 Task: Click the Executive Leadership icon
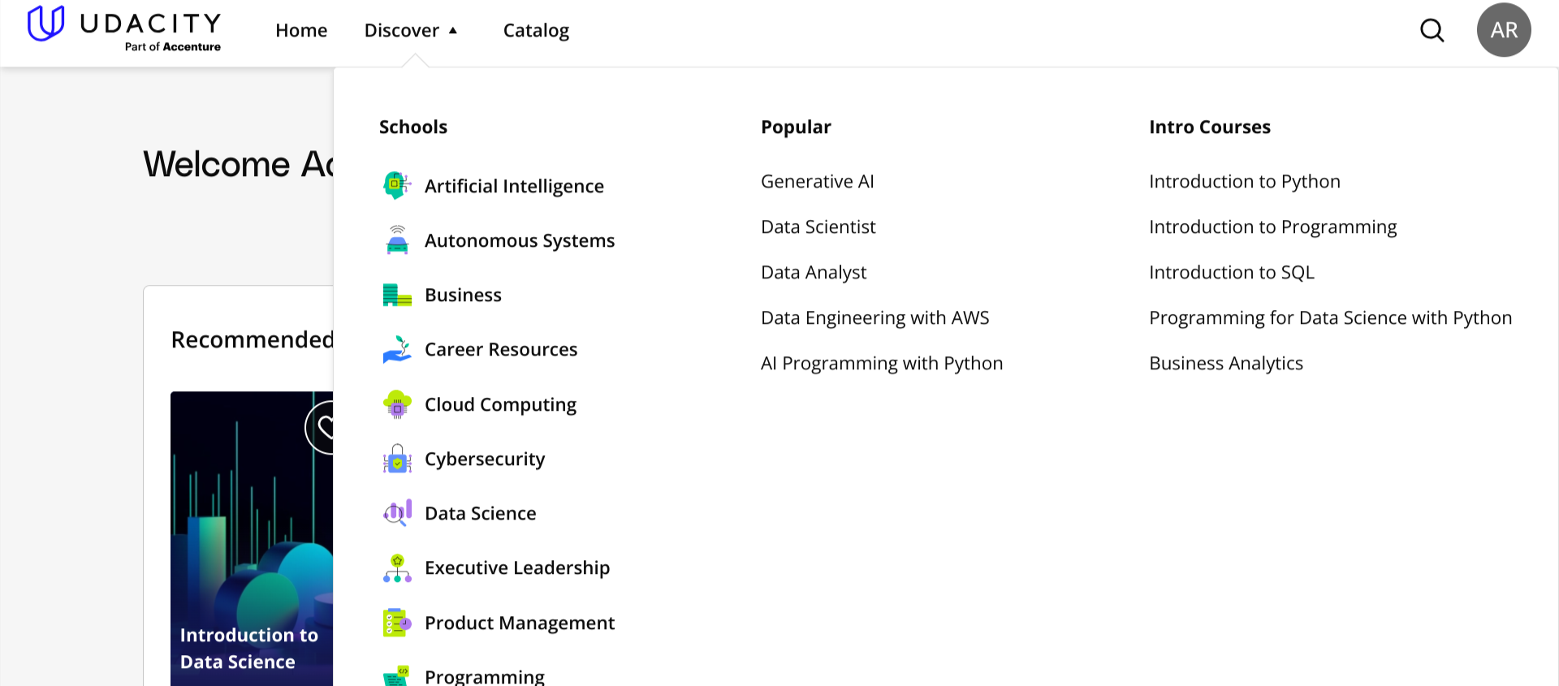click(397, 568)
